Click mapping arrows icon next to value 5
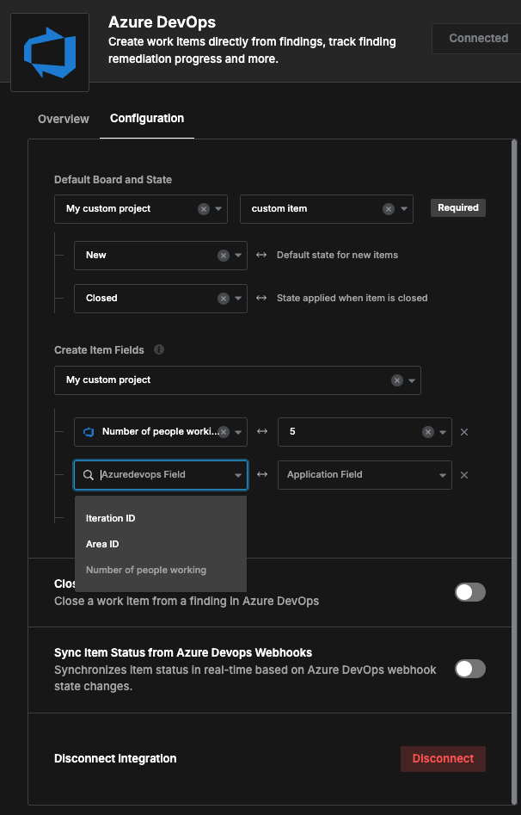Viewport: 521px width, 815px height. click(x=262, y=432)
